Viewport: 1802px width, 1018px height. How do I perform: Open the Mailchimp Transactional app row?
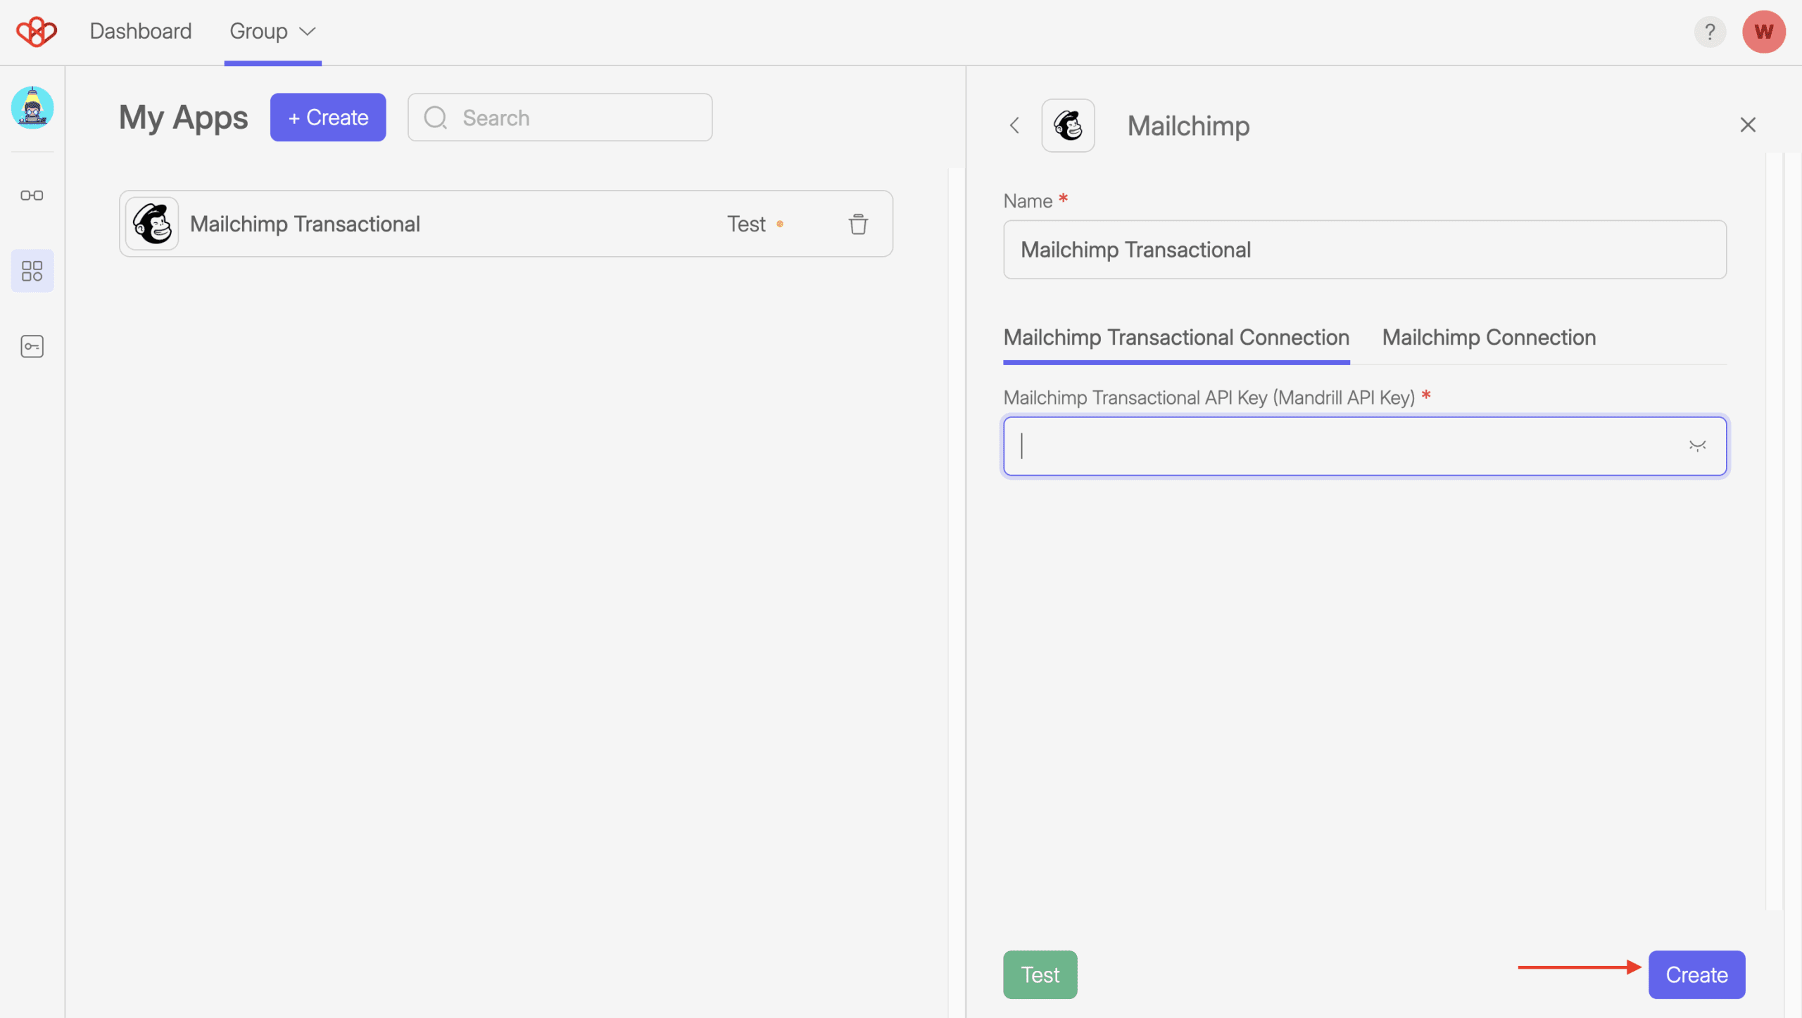[506, 224]
